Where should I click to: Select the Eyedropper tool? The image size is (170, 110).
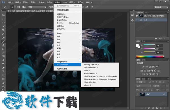click(x=3, y=34)
